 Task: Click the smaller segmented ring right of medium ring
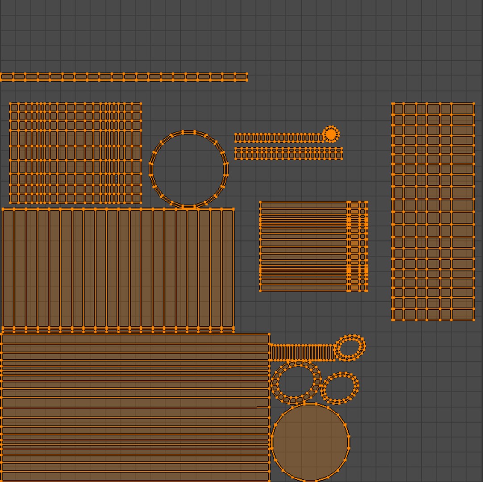[x=340, y=388]
